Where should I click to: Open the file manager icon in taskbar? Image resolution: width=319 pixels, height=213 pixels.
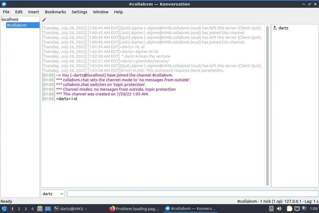[x=40, y=209]
